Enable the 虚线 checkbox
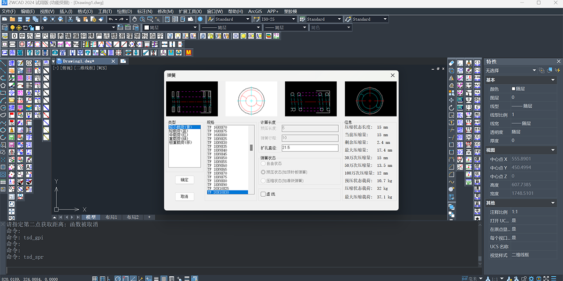The width and height of the screenshot is (563, 281). pos(263,193)
